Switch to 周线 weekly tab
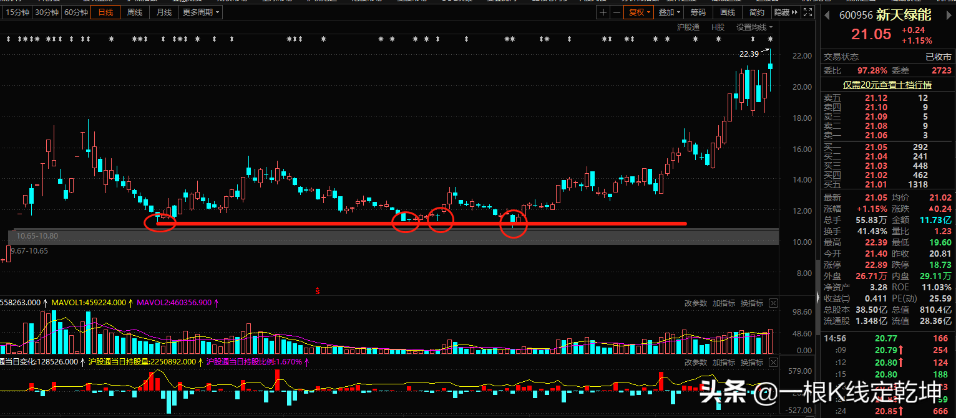Image resolution: width=956 pixels, height=418 pixels. click(x=134, y=12)
